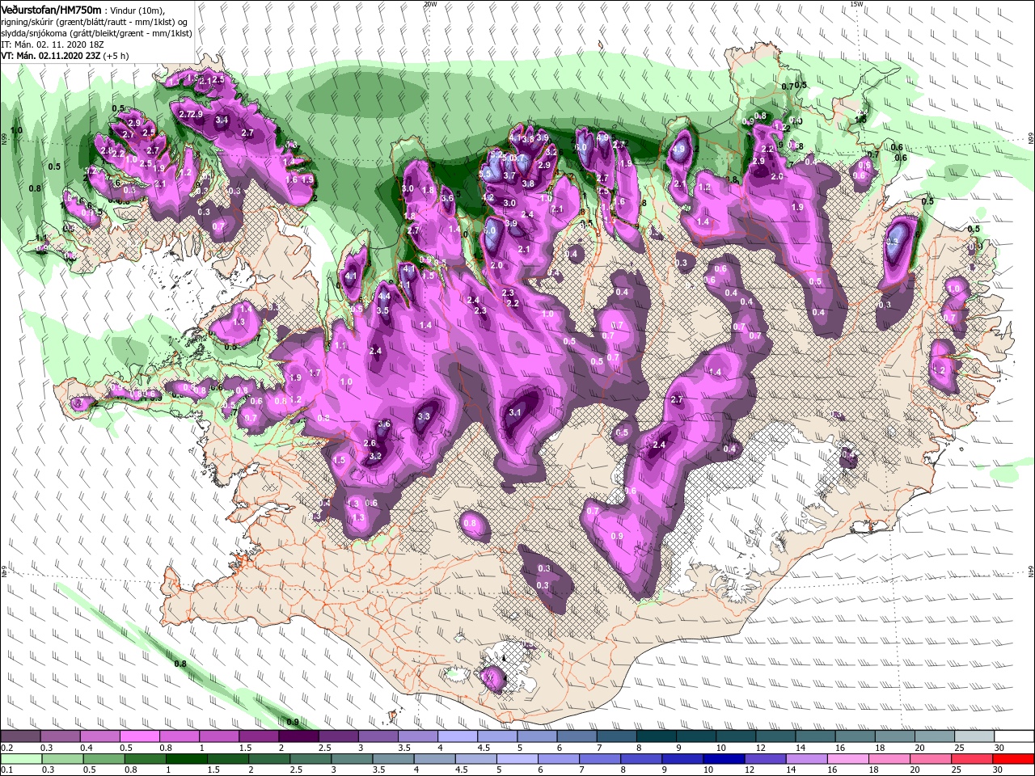Select bottom-row red swatch after 30
The image size is (1035, 776).
[x=1014, y=759]
